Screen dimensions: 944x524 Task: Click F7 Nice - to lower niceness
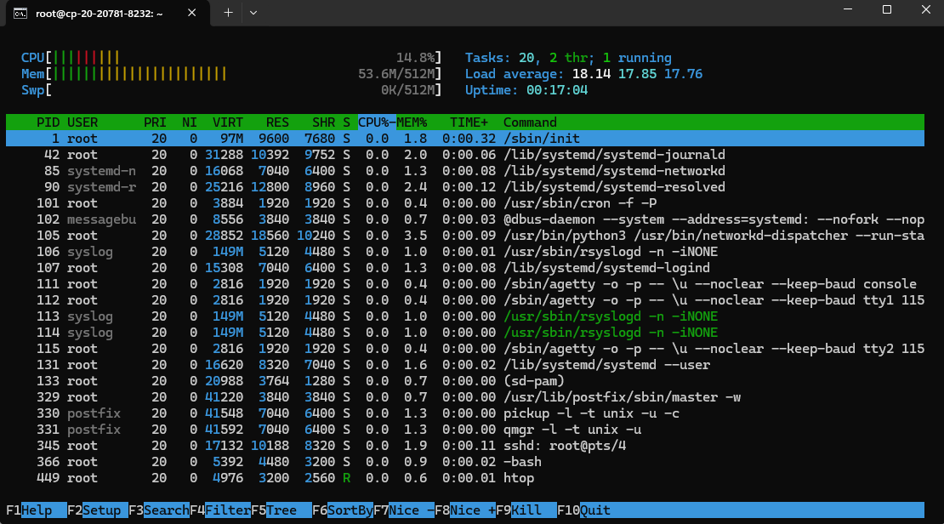click(x=405, y=510)
